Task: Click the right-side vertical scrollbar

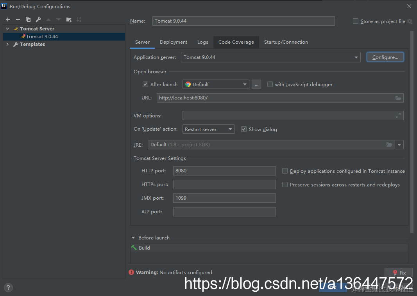Action: [412, 132]
